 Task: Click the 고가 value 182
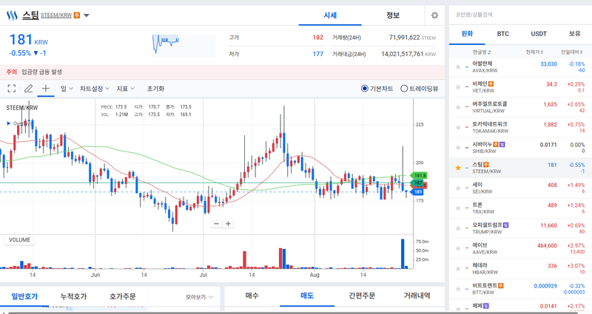(318, 38)
